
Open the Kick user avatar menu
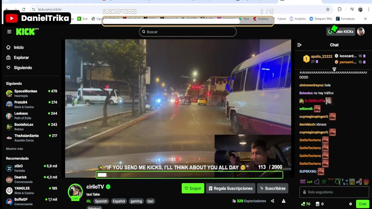[x=361, y=32]
